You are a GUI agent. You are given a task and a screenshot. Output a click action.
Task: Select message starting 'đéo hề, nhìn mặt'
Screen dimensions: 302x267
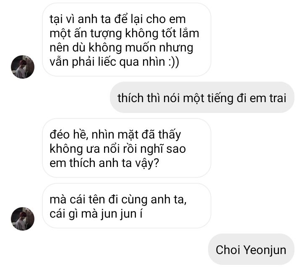[x=127, y=148]
